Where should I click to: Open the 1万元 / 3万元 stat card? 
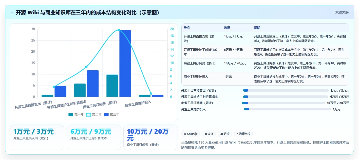pos(37,137)
